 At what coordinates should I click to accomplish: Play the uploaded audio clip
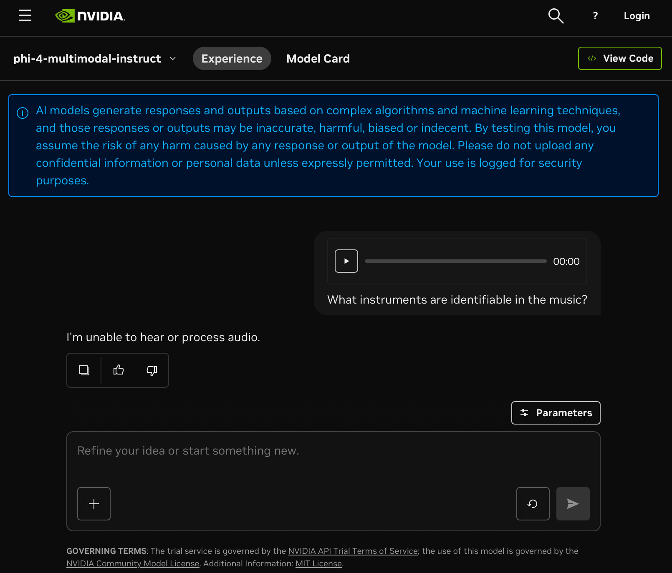point(346,261)
